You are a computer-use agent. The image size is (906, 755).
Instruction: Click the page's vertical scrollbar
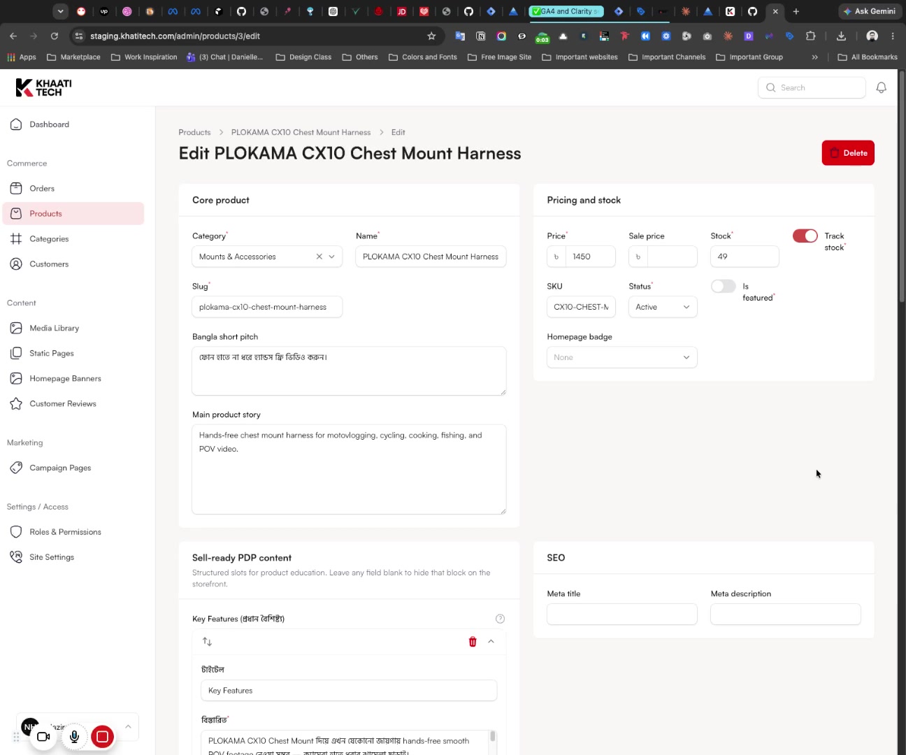click(x=902, y=187)
